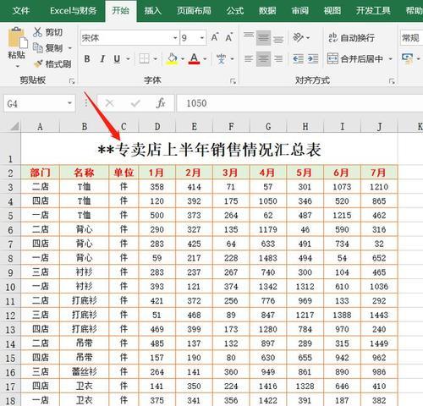Expand fill color dropdown arrow
423x406 pixels.
point(183,59)
